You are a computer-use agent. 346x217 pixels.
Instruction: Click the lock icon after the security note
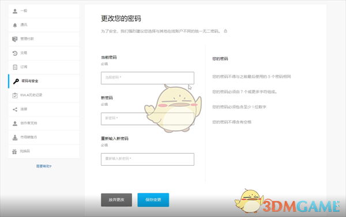(x=225, y=31)
